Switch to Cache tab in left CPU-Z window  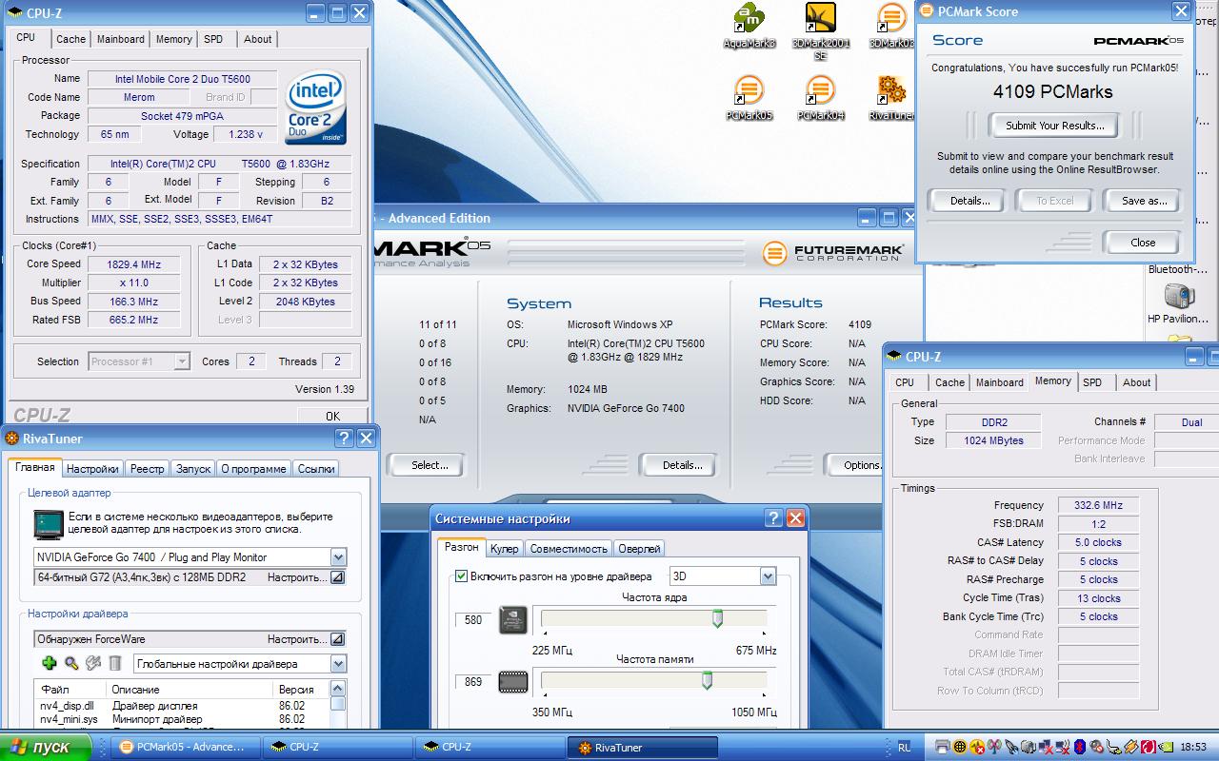coord(70,39)
